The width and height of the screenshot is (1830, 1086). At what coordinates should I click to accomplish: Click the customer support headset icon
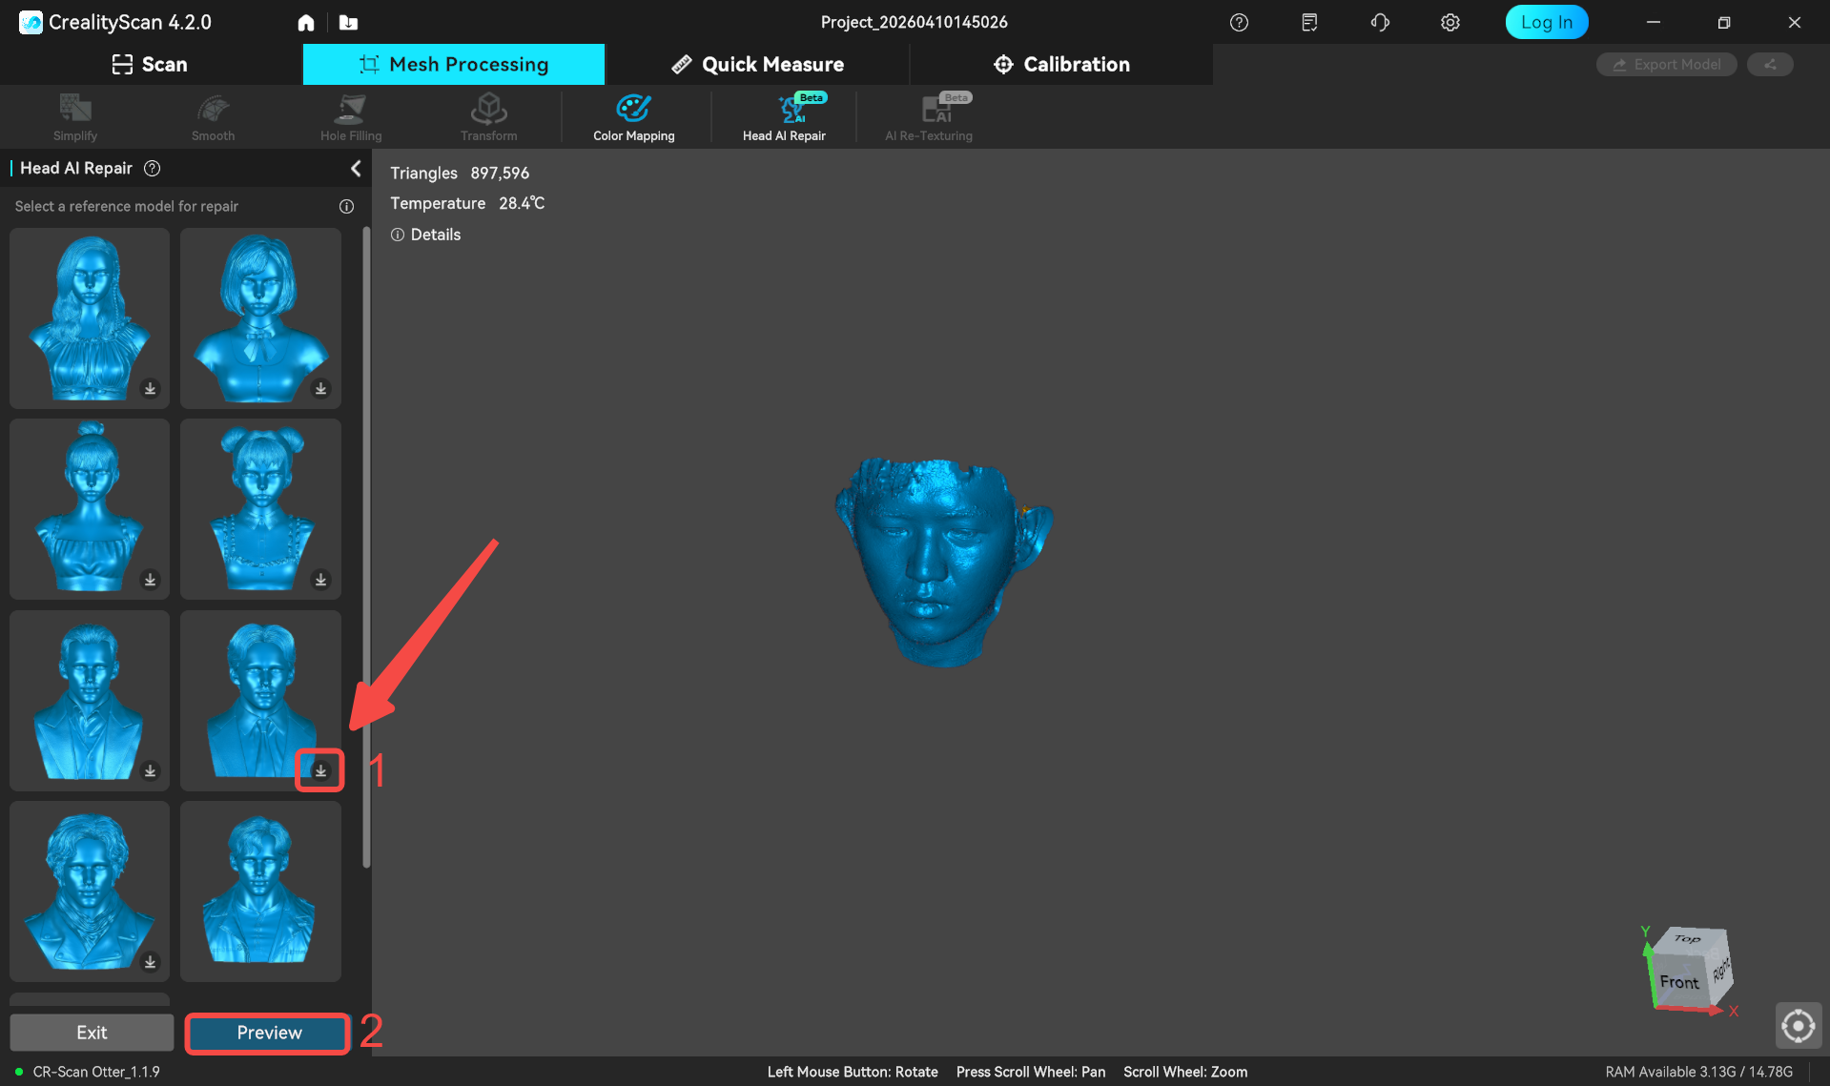pos(1380,23)
